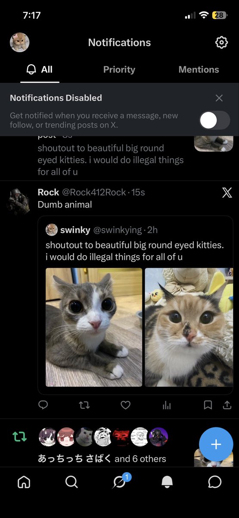The width and height of the screenshot is (239, 518).
Task: Tap your profile avatar at top left
Action: coord(19,42)
